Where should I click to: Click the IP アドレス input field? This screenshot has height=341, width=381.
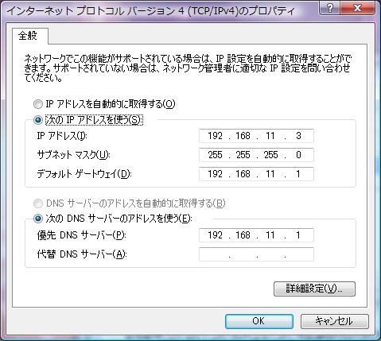pyautogui.click(x=256, y=136)
